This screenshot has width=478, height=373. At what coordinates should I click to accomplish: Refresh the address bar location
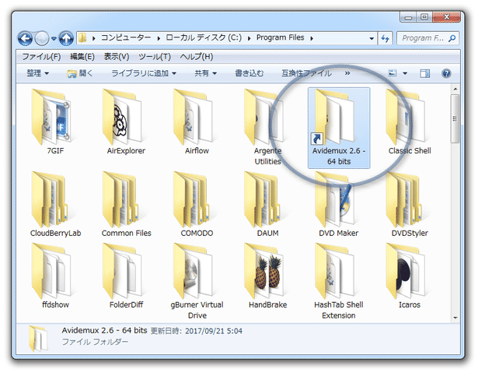[386, 38]
